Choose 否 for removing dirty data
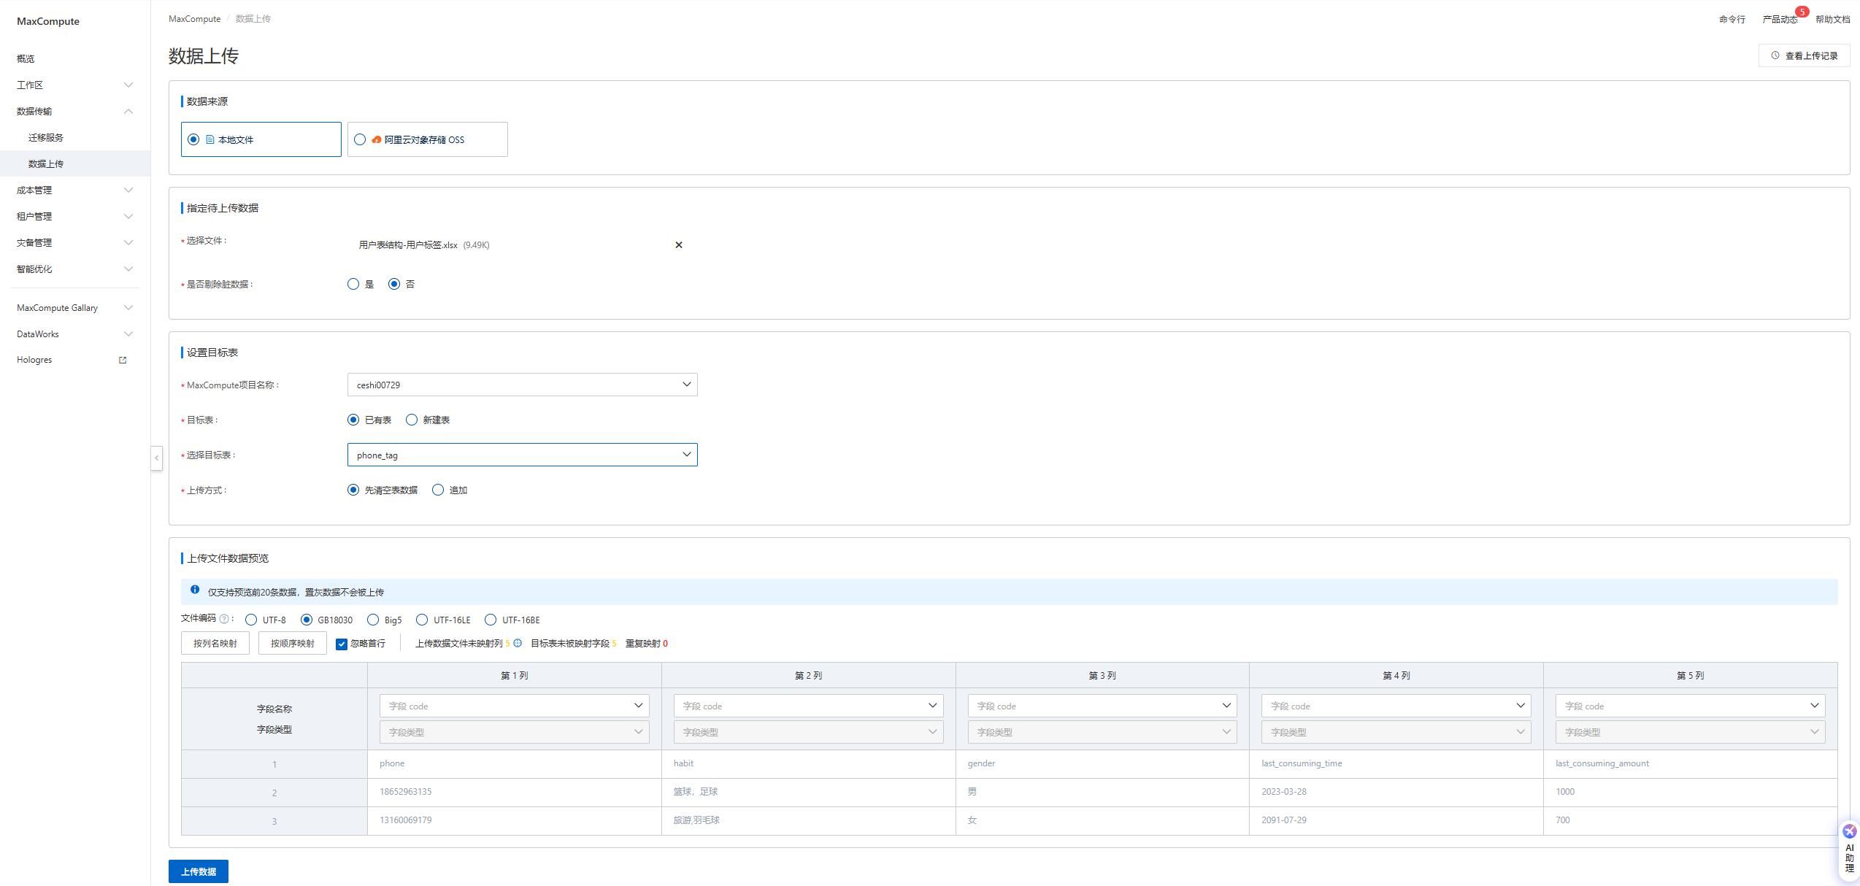Viewport: 1860px width, 886px height. 394,284
